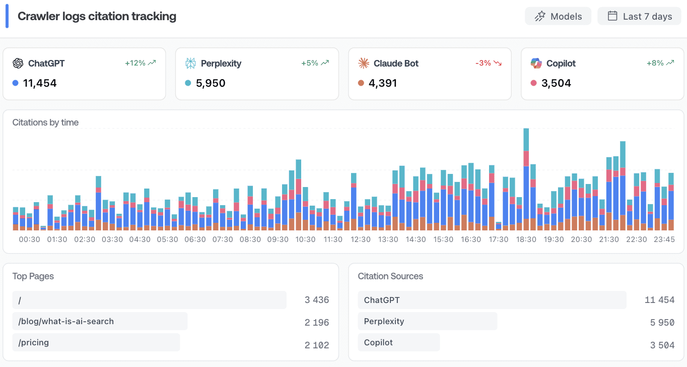Open the Models filter button
Image resolution: width=687 pixels, height=367 pixels.
click(558, 16)
